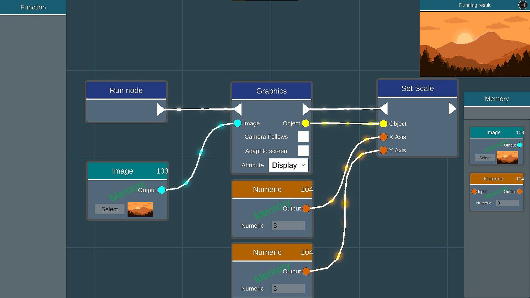
Task: Click the Image 103 node's cyan Output port
Action: [162, 190]
